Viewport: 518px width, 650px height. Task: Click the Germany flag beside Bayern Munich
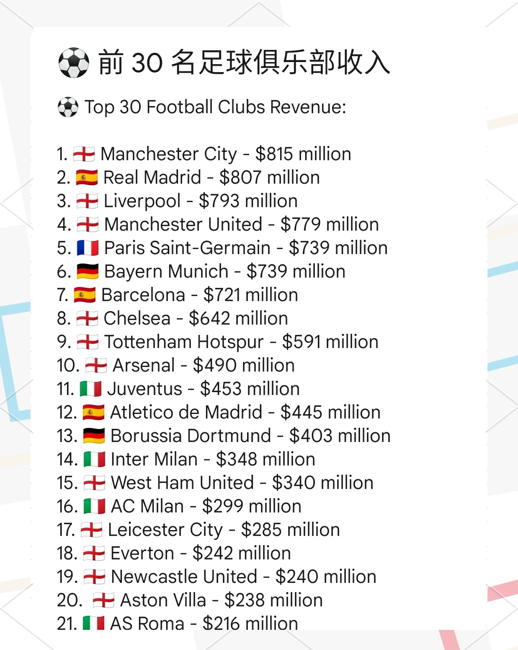point(88,271)
